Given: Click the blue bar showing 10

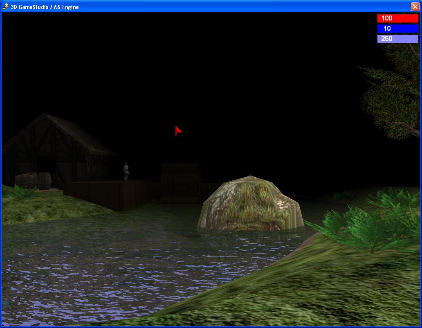Looking at the screenshot, I should coord(397,29).
